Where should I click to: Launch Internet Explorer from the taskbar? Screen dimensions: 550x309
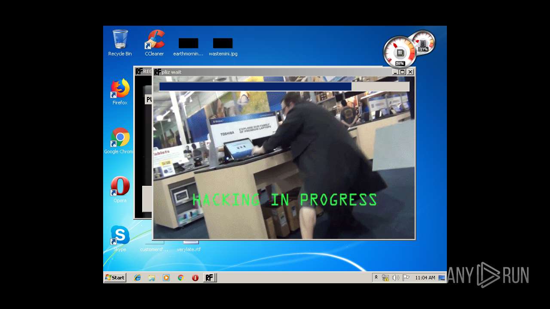137,278
